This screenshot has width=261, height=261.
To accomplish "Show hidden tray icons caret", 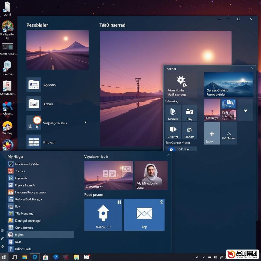I will pos(197,257).
